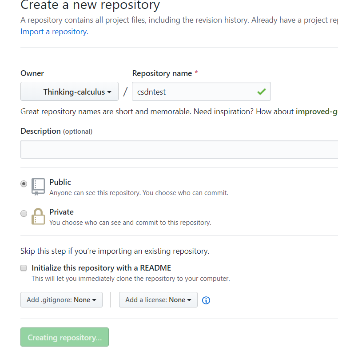The width and height of the screenshot is (338, 363).
Task: Open the Owner dropdown showing Thinking-calculus
Action: (x=69, y=92)
